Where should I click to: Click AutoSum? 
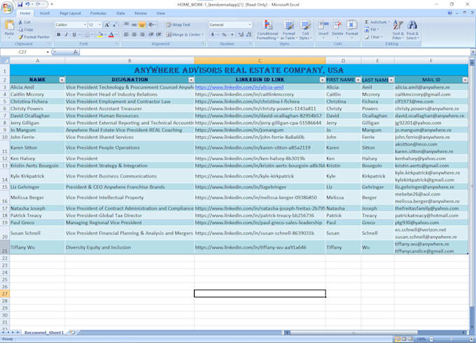[x=377, y=22]
